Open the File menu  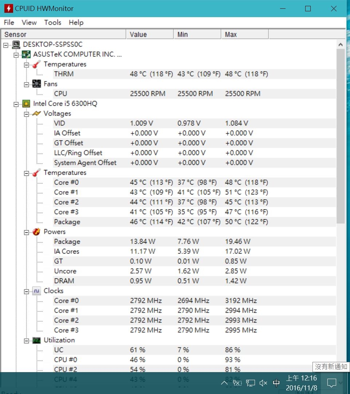pos(9,23)
